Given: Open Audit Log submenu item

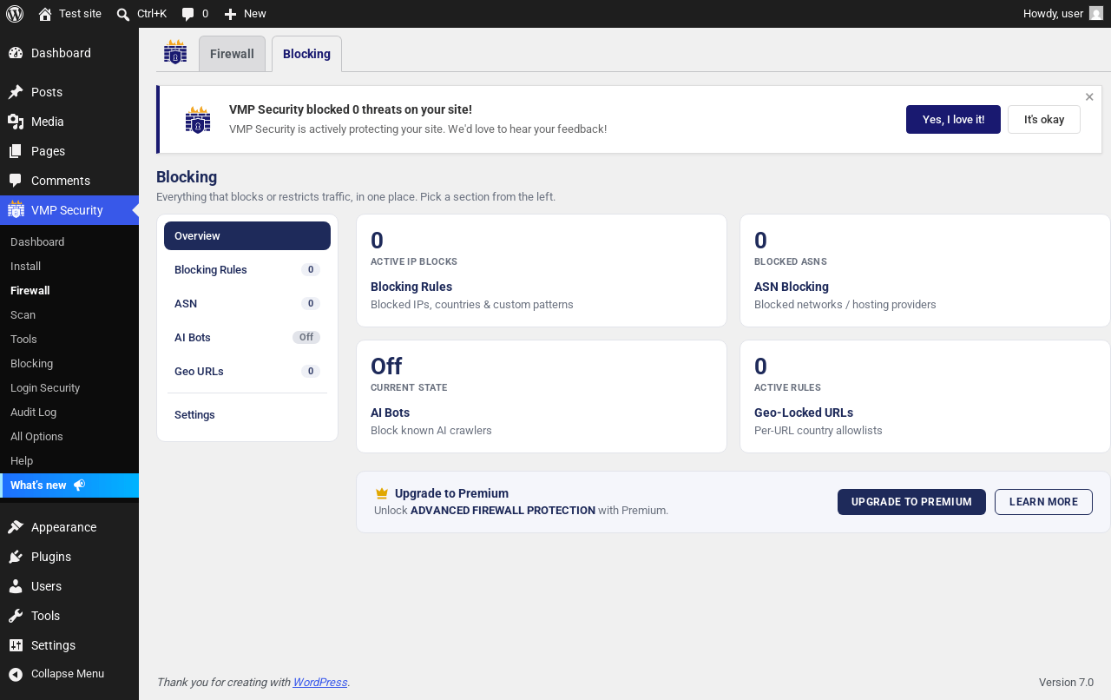Looking at the screenshot, I should [69, 412].
